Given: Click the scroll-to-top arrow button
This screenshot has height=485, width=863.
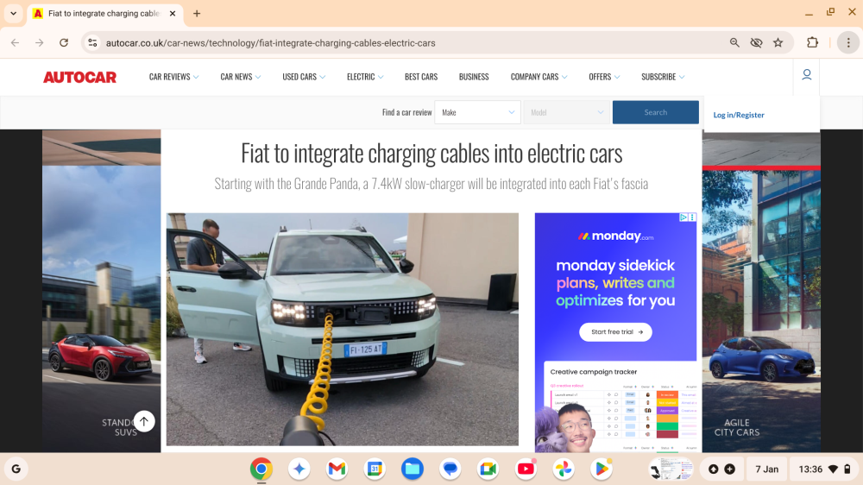Looking at the screenshot, I should point(144,422).
